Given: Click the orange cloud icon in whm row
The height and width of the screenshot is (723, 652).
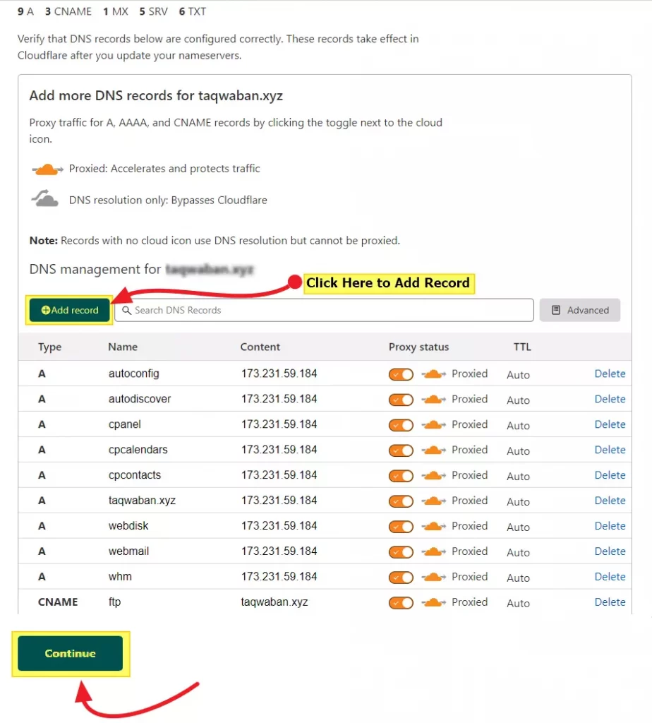Looking at the screenshot, I should point(433,577).
